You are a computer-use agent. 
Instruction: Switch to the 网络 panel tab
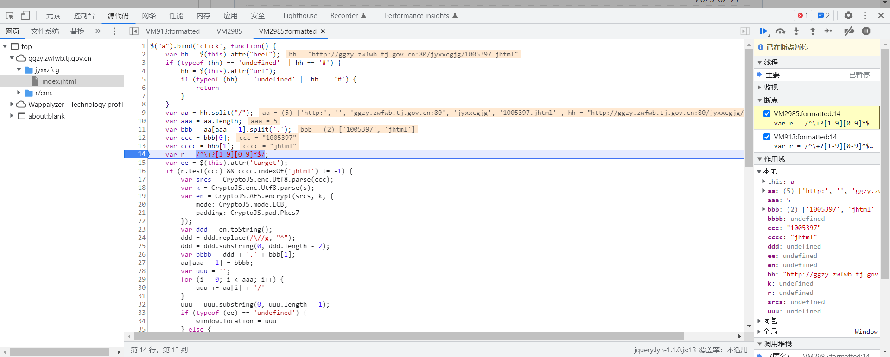point(149,16)
